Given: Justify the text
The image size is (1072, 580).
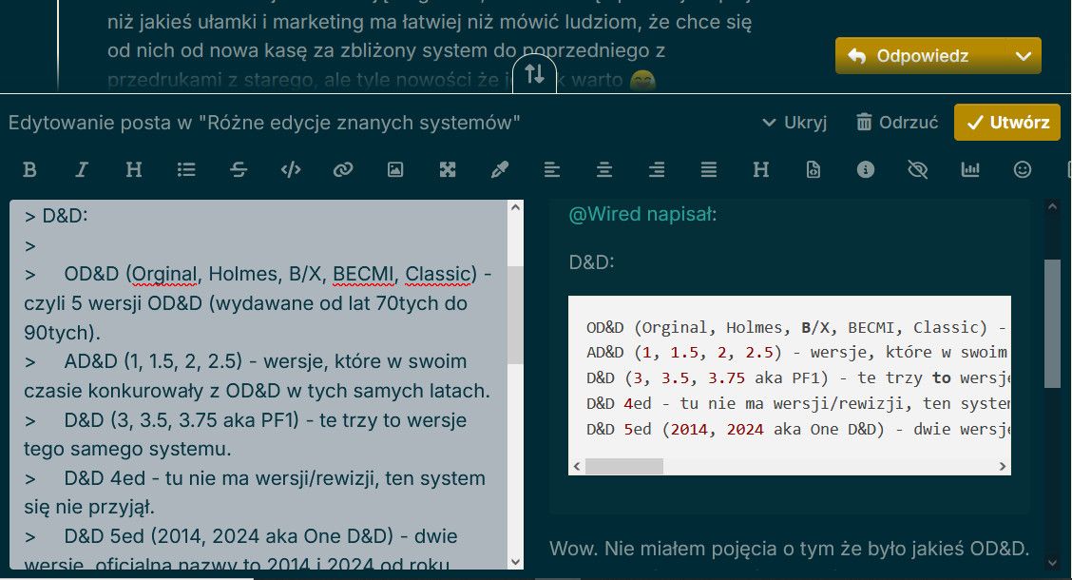Looking at the screenshot, I should [x=709, y=169].
